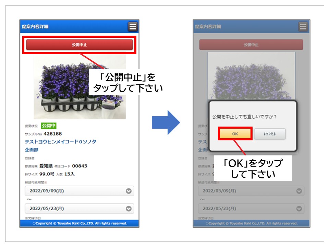Screen dimensions: 329x247
Task: Tap the dimmed hamburger menu icon behind the dialog
Action: [303, 26]
